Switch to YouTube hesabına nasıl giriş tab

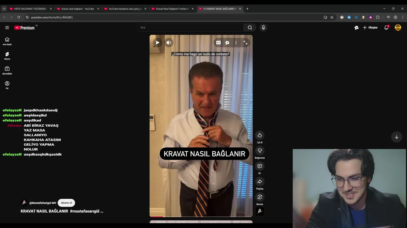pyautogui.click(x=125, y=9)
